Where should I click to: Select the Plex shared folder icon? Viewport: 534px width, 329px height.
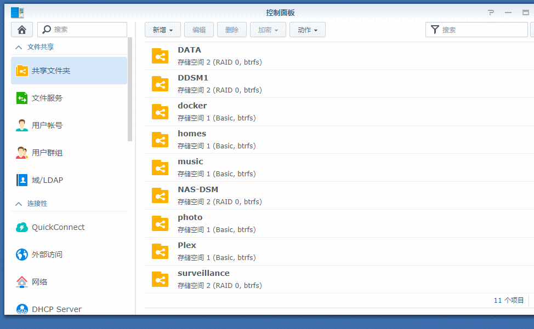[x=160, y=251]
